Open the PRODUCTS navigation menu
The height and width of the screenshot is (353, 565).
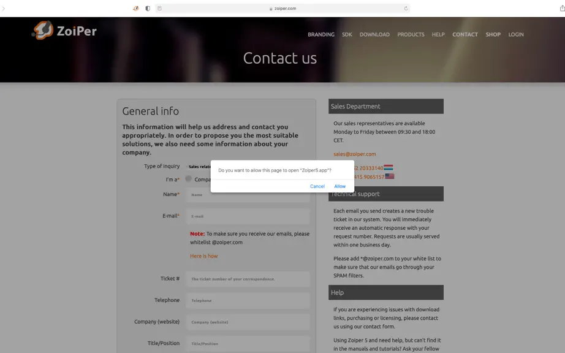click(x=411, y=34)
